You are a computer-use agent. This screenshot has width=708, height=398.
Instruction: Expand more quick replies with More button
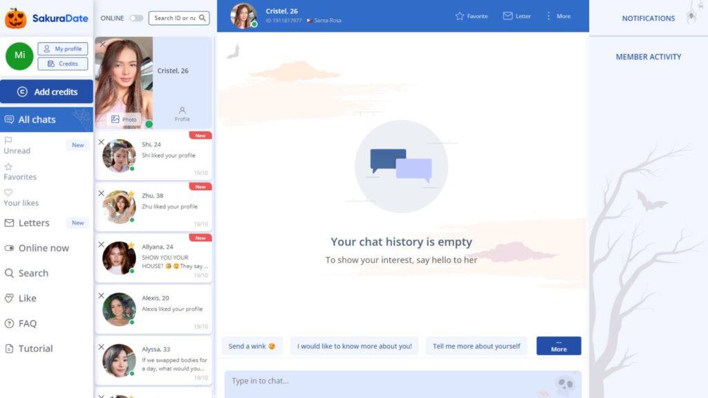pyautogui.click(x=559, y=345)
